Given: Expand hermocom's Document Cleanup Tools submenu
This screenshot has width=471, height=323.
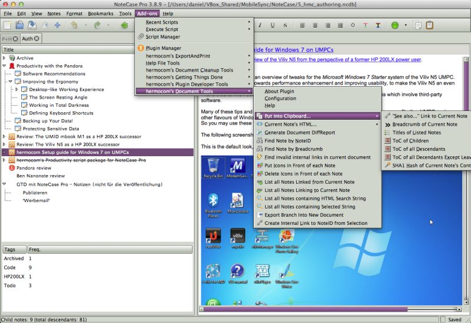Looking at the screenshot, I should [194, 70].
